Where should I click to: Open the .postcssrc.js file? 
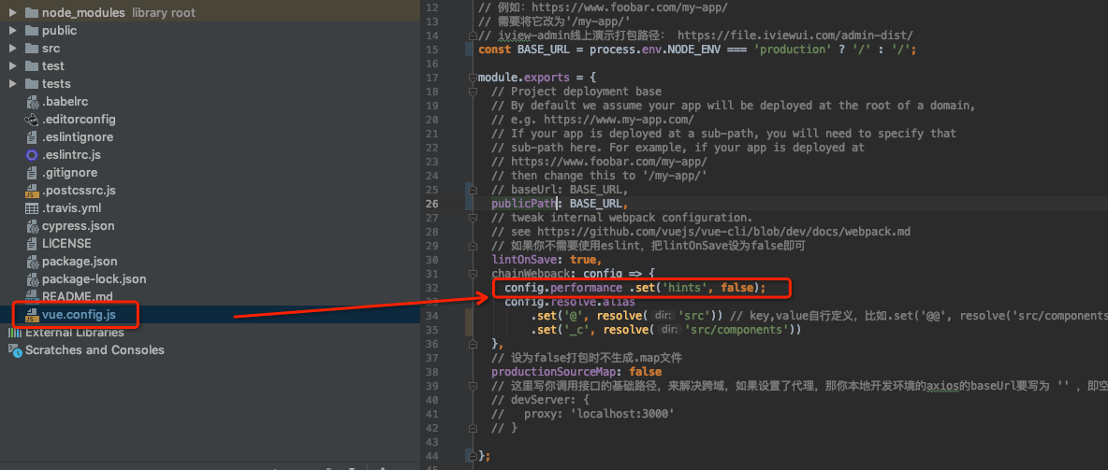79,191
